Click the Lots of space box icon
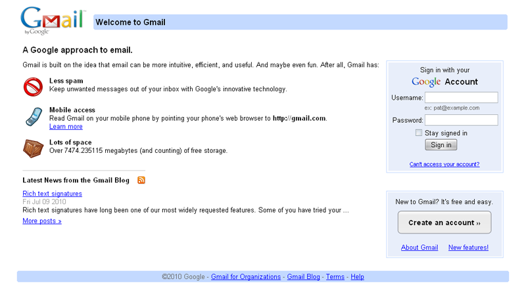The height and width of the screenshot is (298, 526). pyautogui.click(x=33, y=148)
